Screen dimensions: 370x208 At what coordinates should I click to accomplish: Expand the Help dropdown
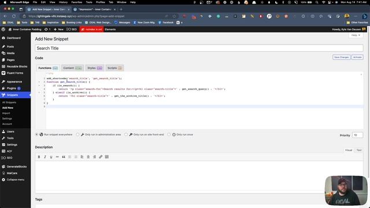click(356, 35)
